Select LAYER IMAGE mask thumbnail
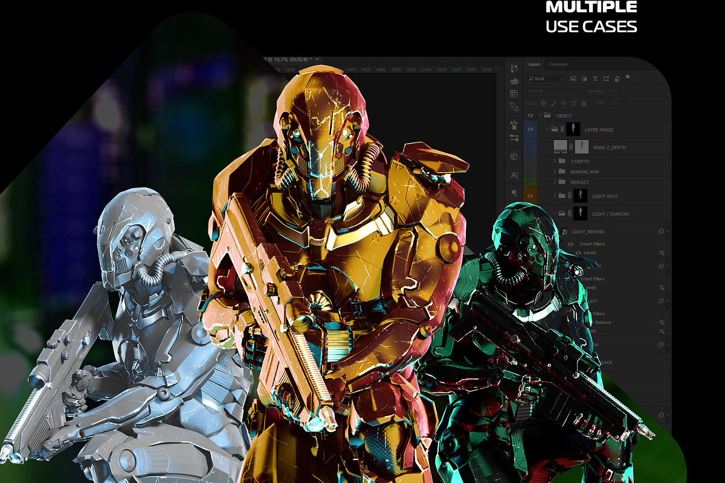 573,129
